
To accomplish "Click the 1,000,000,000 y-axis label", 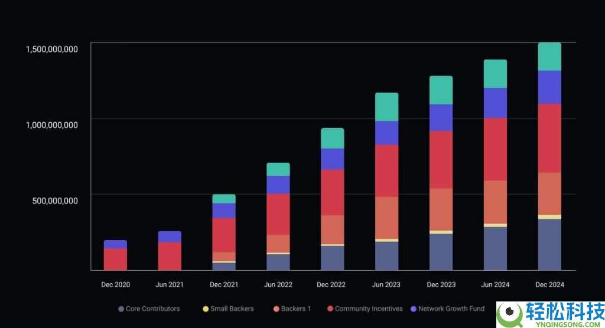I will 52,125.
